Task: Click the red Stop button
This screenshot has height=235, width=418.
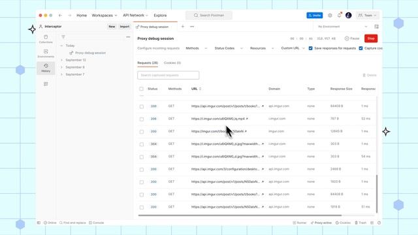Action: 371,39
